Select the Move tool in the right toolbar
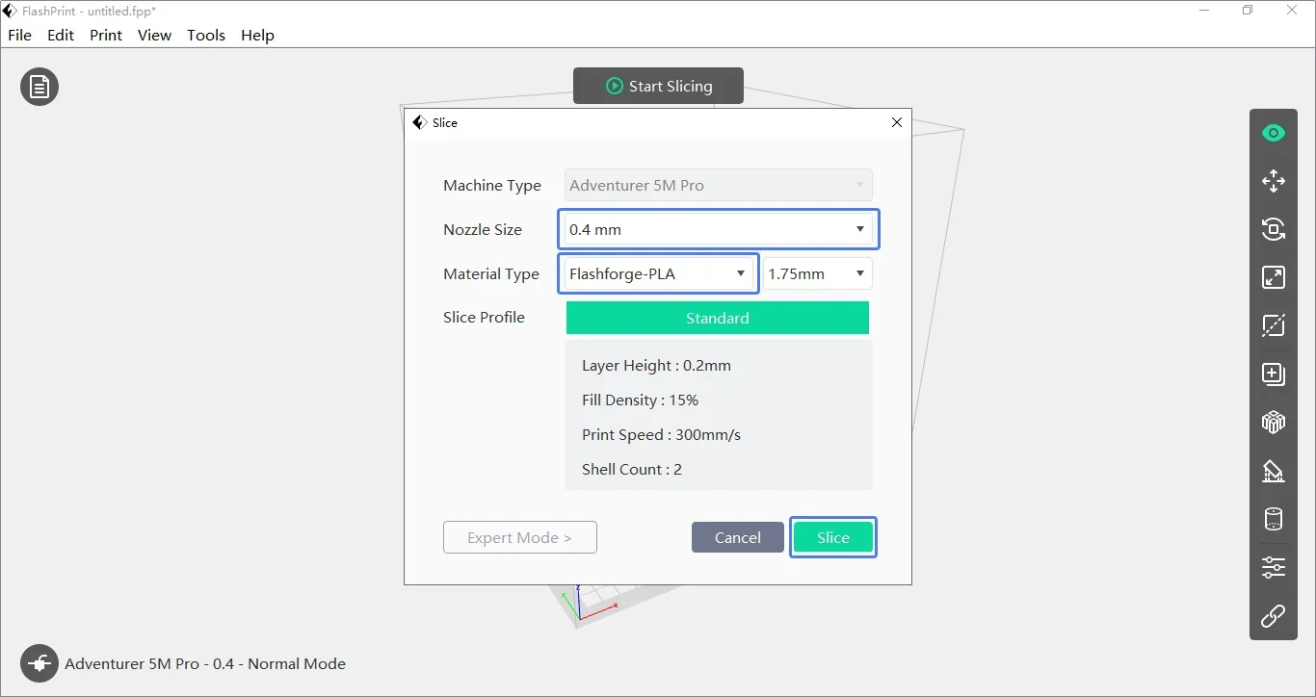The width and height of the screenshot is (1316, 697). [1273, 181]
